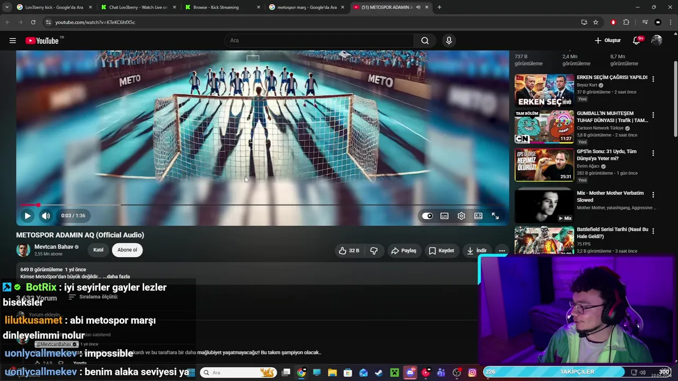Open Chrome from the taskbar
The width and height of the screenshot is (678, 381).
click(301, 373)
